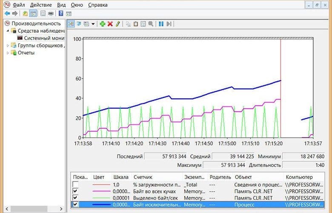Expand the Группы сборщиков tree node
332x213 pixels.
click(7, 46)
